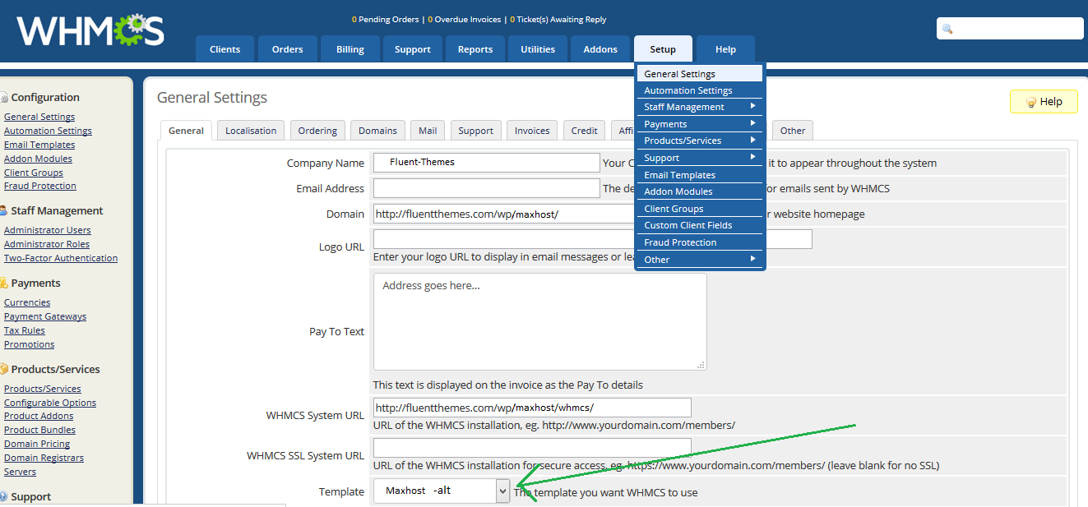Open General Settings sidebar link

tap(39, 117)
